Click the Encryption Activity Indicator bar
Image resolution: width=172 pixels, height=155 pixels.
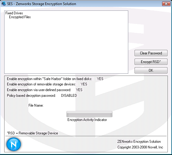click(89, 114)
